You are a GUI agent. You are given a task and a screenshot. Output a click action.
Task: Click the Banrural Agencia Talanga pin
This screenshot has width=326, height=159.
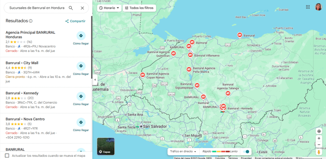pyautogui.click(x=228, y=93)
